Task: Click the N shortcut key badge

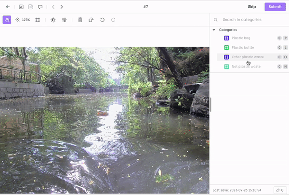Action: tap(285, 66)
